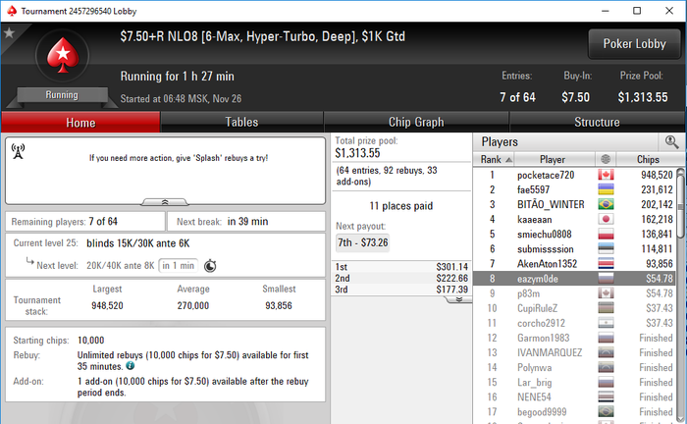
Task: Sort players by Rank column
Action: tap(494, 159)
